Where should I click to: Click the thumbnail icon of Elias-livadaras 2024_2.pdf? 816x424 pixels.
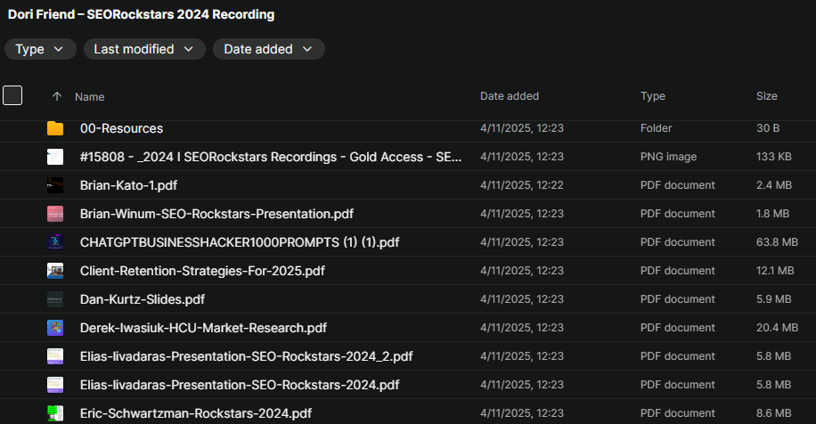tap(55, 356)
